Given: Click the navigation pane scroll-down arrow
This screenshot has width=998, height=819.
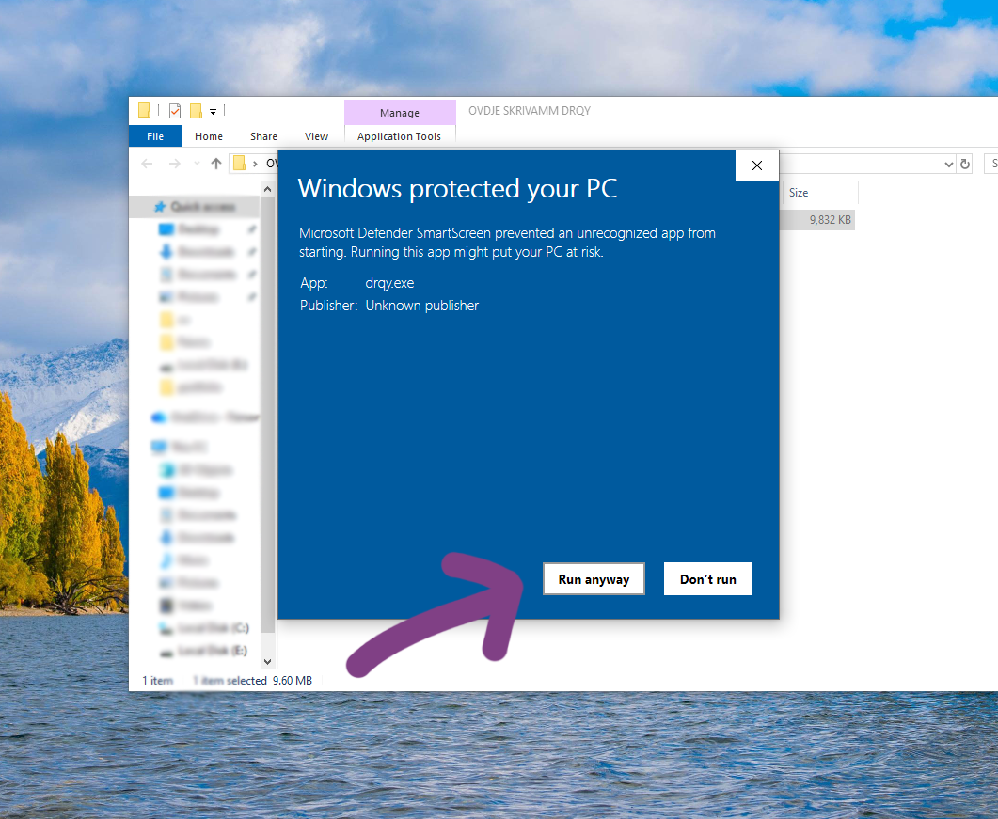Looking at the screenshot, I should click(x=267, y=662).
